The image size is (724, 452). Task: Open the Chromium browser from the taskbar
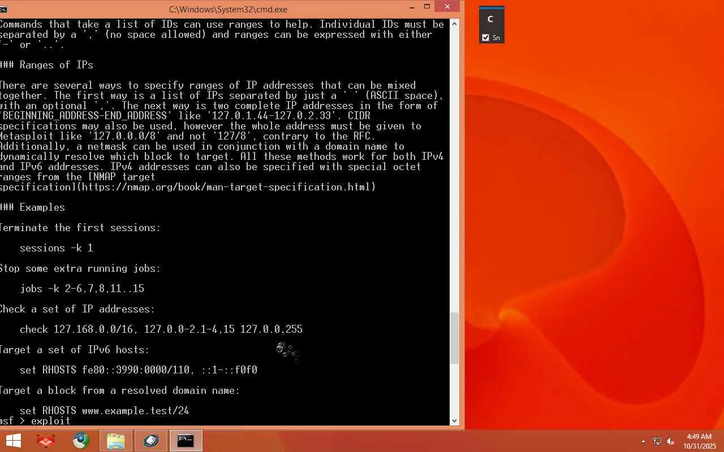pyautogui.click(x=81, y=441)
